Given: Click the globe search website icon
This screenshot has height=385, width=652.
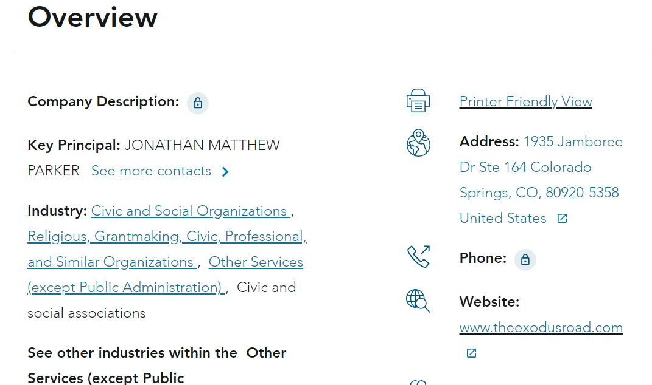Looking at the screenshot, I should point(418,301).
